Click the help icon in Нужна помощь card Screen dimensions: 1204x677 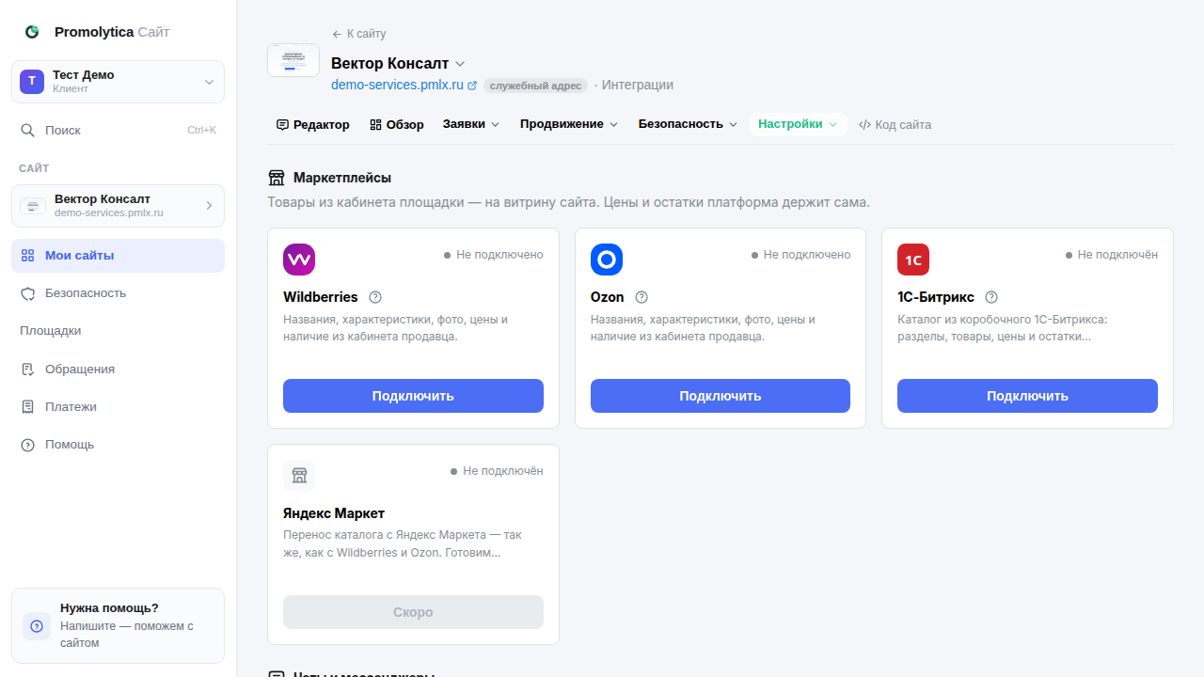(37, 626)
